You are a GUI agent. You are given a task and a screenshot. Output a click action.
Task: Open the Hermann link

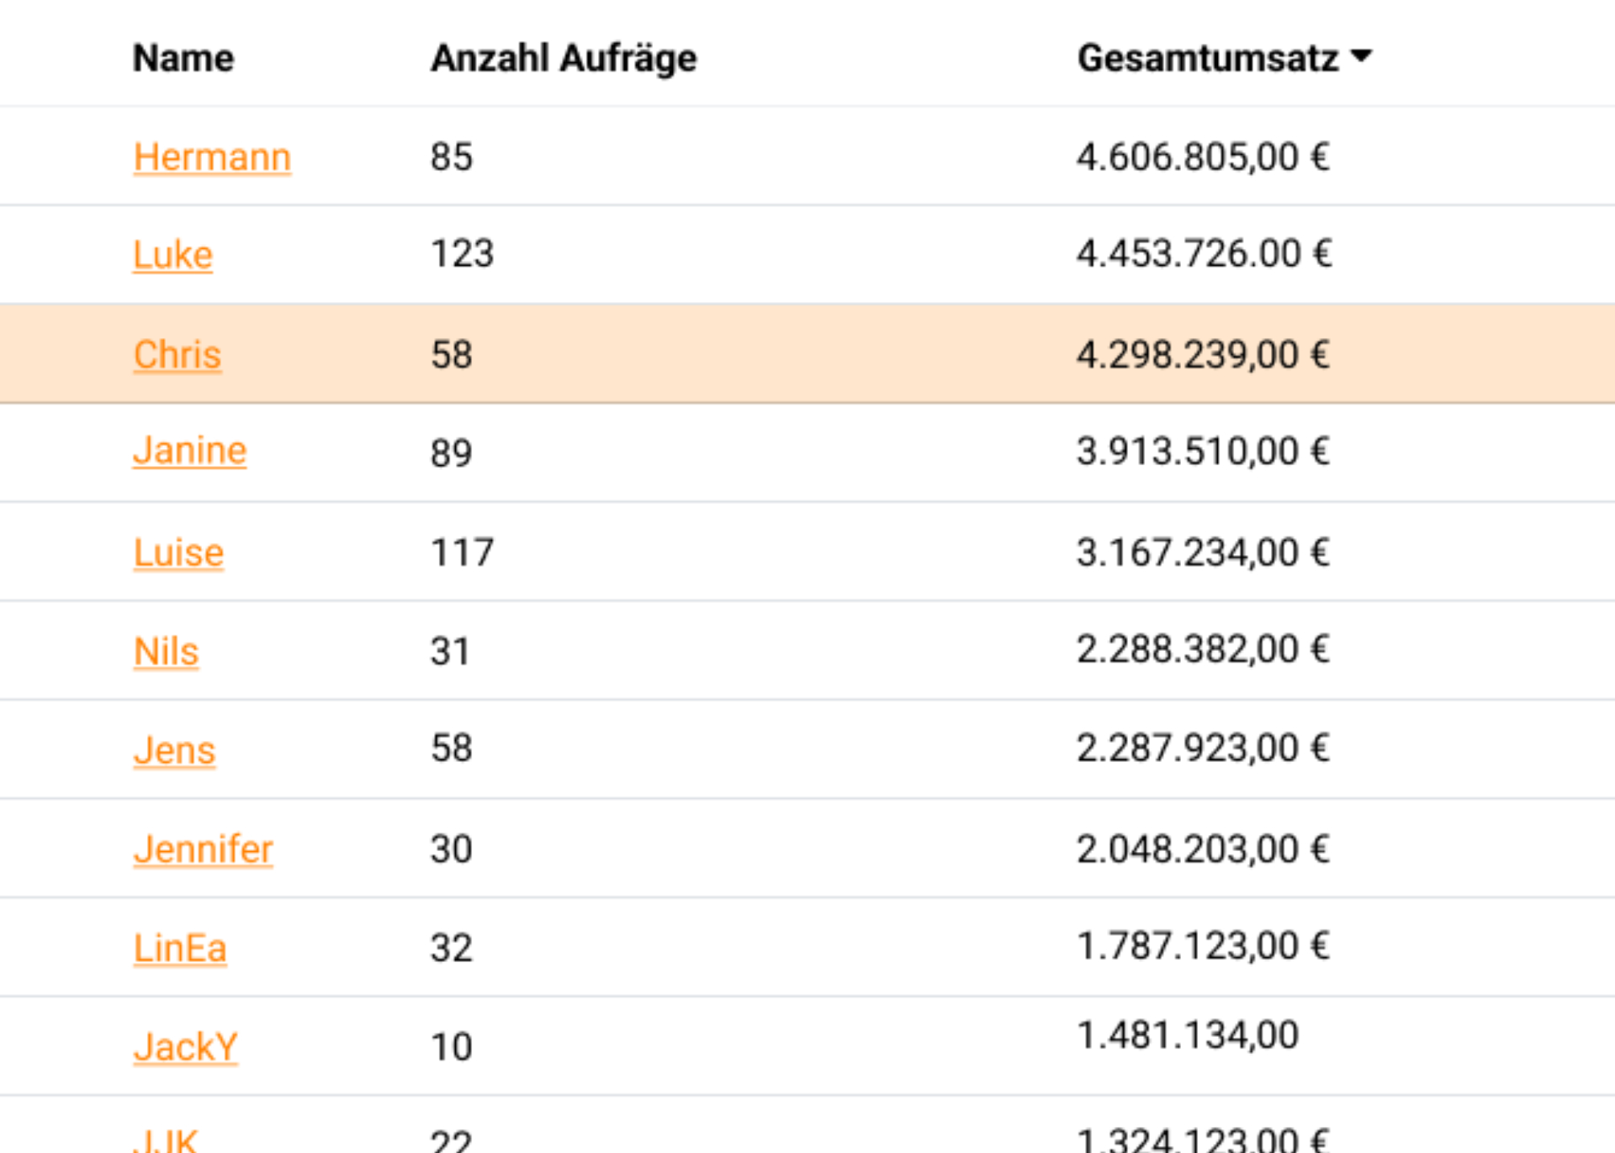[212, 157]
